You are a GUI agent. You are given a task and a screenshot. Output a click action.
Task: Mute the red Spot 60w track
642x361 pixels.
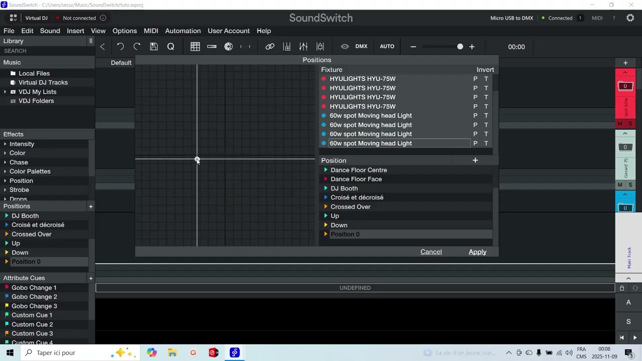[x=620, y=124]
